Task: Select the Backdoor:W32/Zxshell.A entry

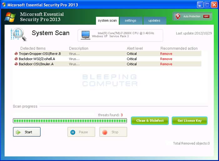Action: 37,59
